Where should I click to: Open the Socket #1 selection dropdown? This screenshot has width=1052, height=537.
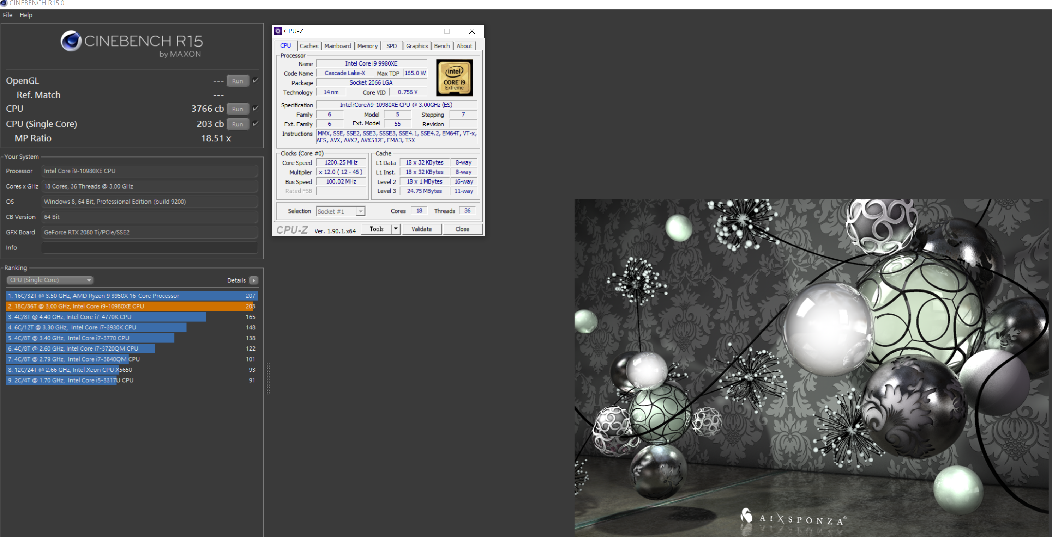(x=341, y=211)
